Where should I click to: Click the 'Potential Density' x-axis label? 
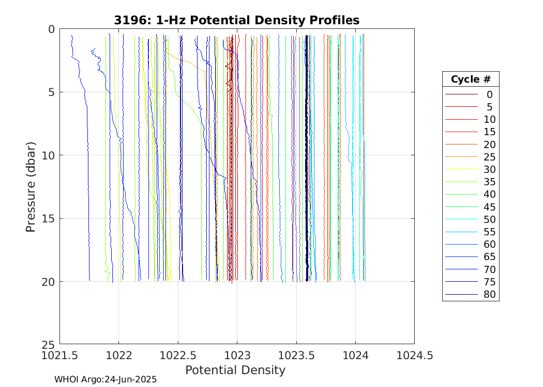235,370
